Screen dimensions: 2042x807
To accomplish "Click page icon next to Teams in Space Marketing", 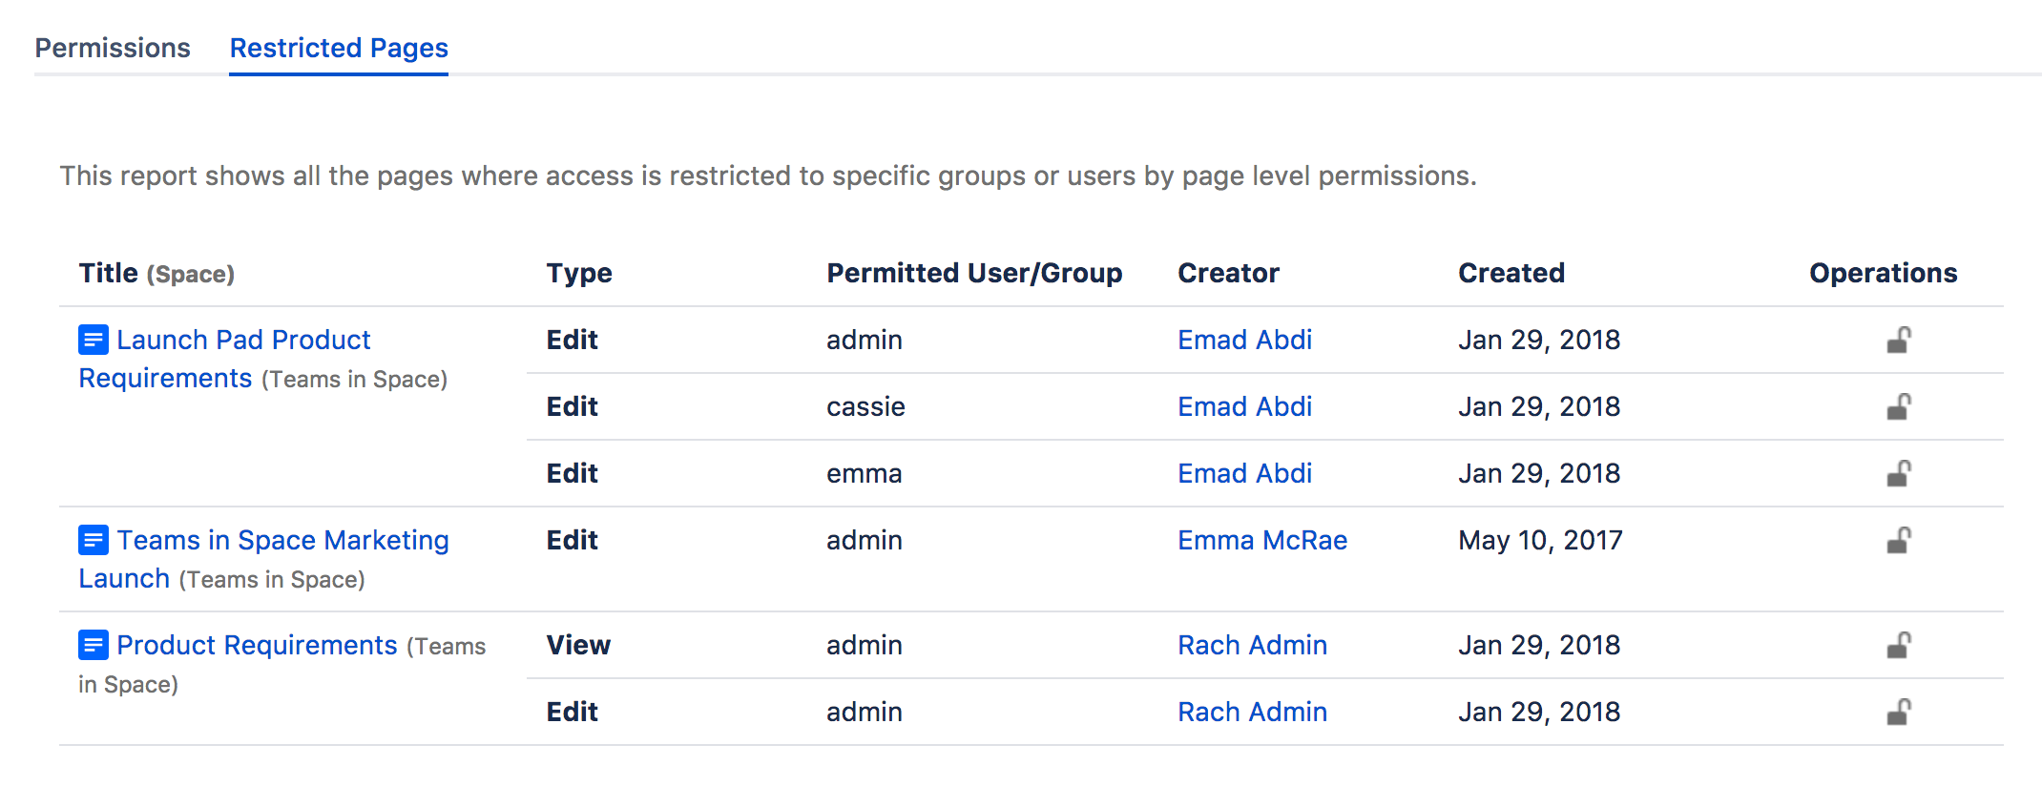I will point(93,540).
